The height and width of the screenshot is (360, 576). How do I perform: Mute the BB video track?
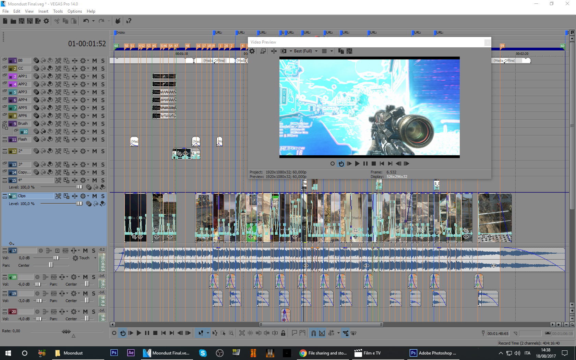pos(95,61)
